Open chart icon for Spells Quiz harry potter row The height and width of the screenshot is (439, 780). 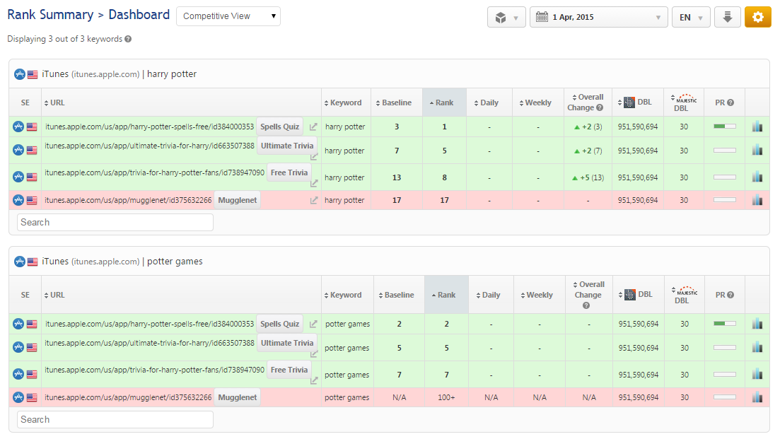point(757,127)
